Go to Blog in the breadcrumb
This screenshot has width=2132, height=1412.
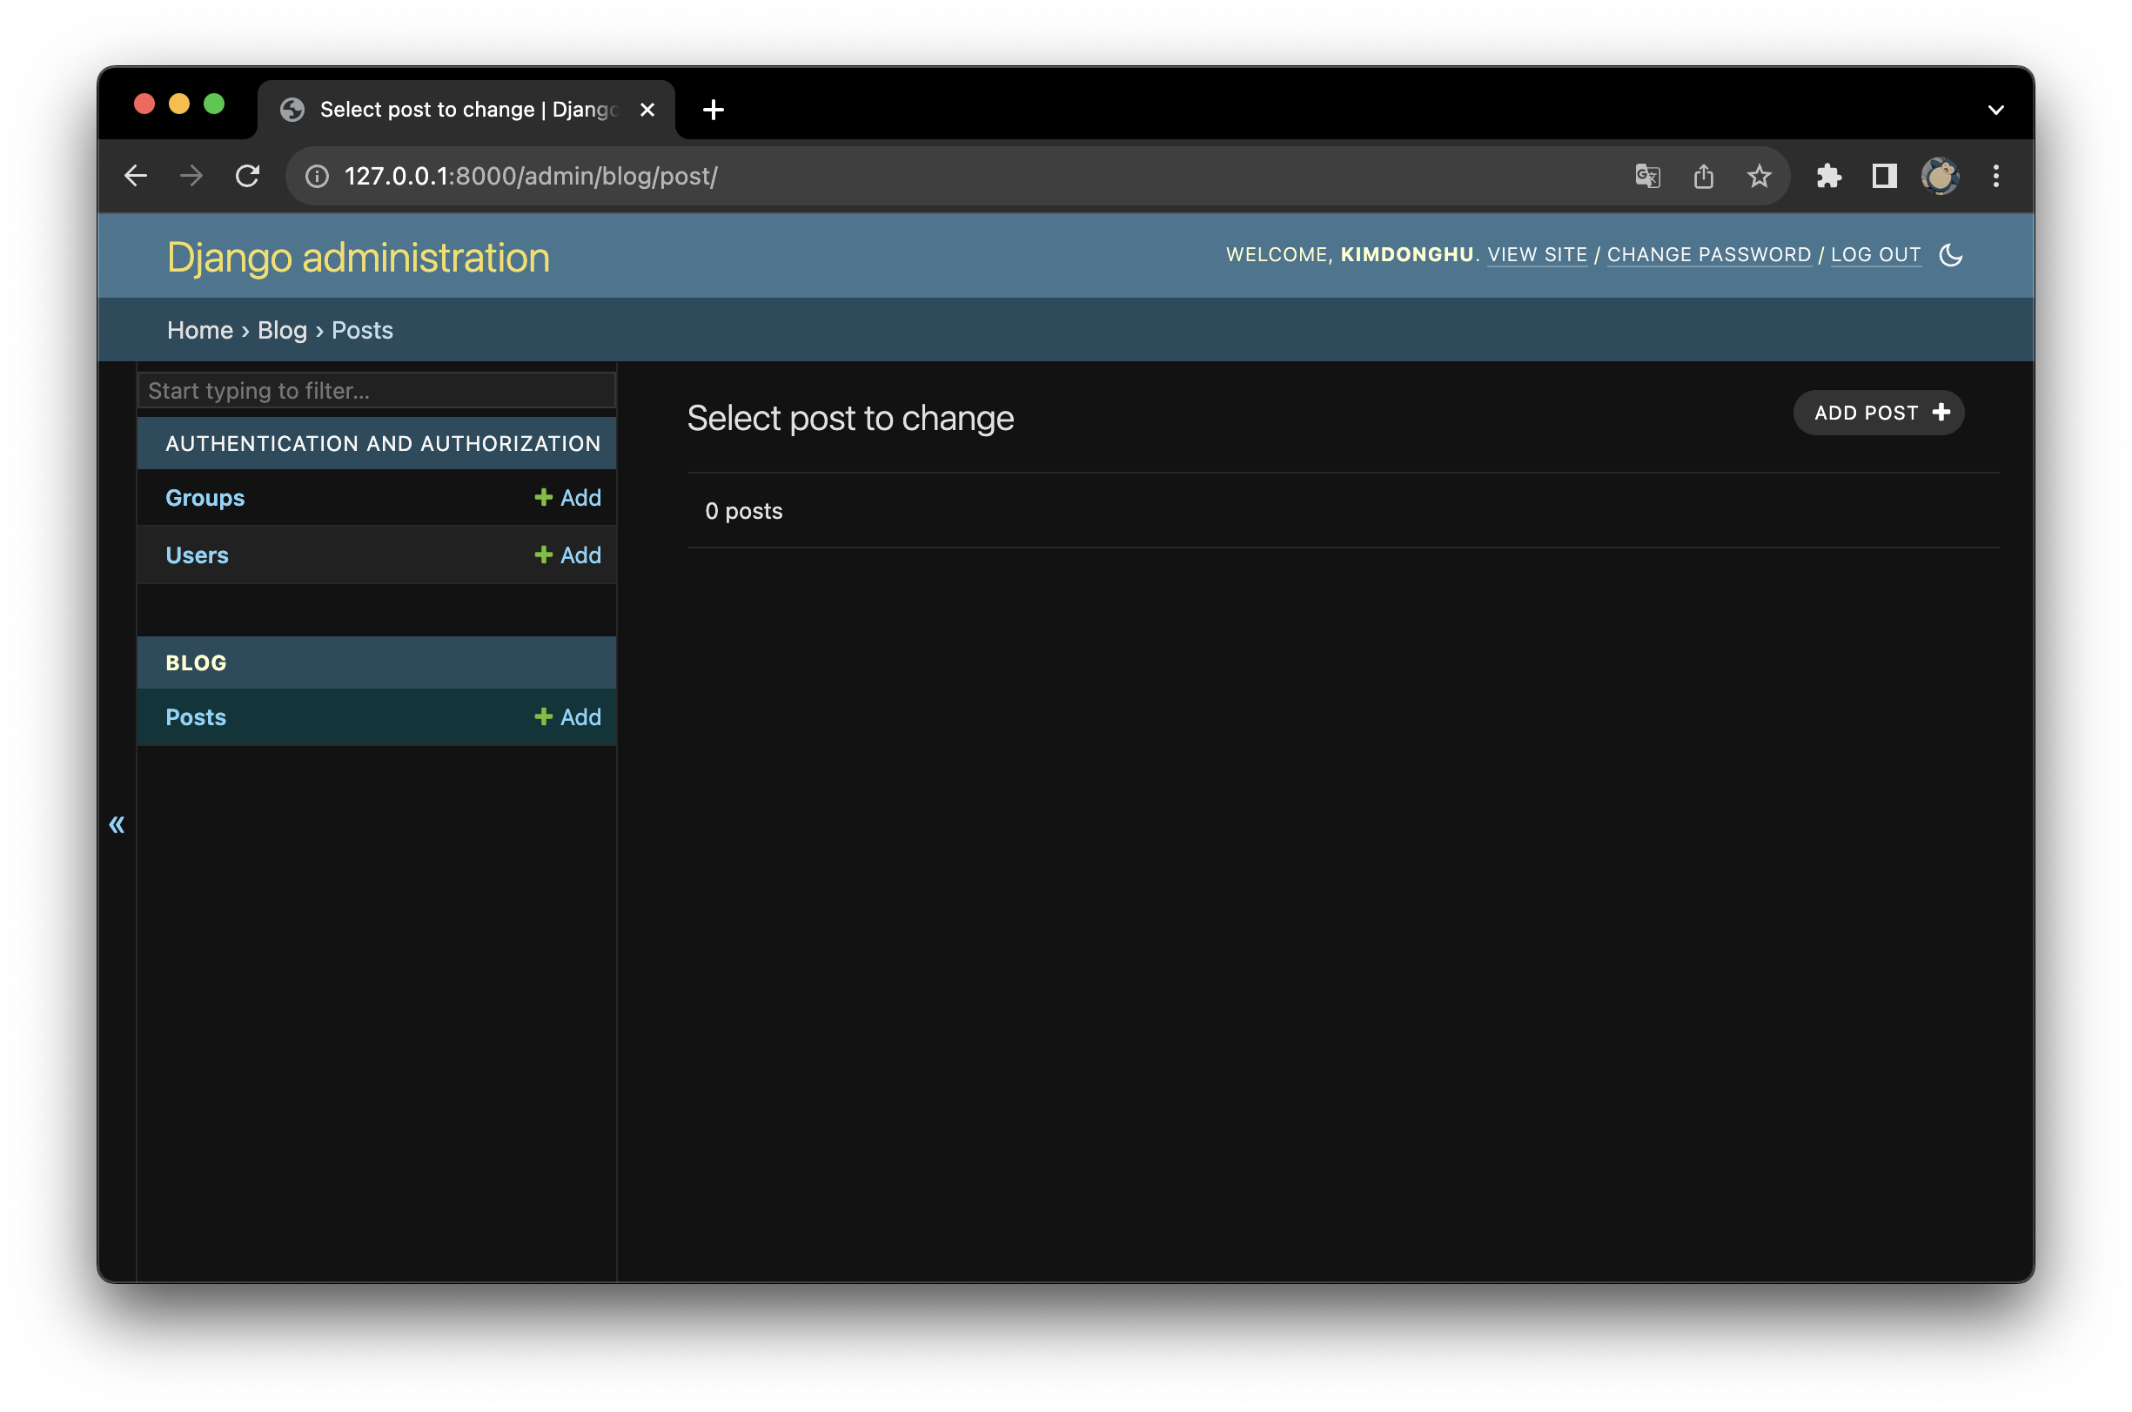283,331
